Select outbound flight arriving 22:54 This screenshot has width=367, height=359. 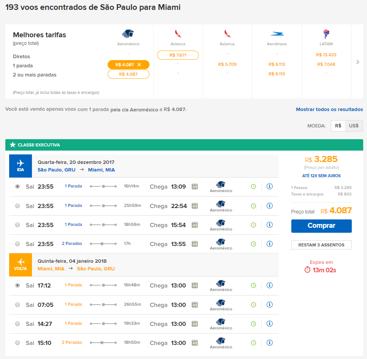click(x=17, y=206)
